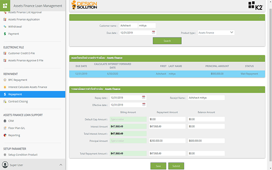Click the Contract Closing icon
This screenshot has width=272, height=170.
(5, 101)
